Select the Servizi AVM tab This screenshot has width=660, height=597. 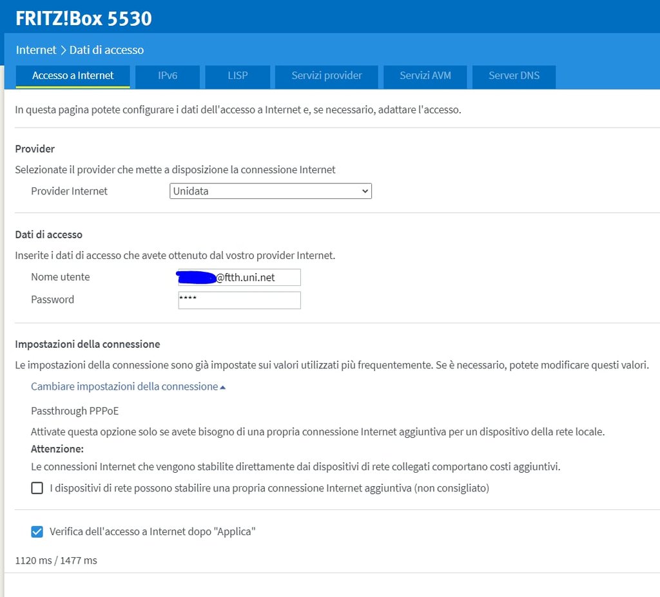pyautogui.click(x=425, y=76)
